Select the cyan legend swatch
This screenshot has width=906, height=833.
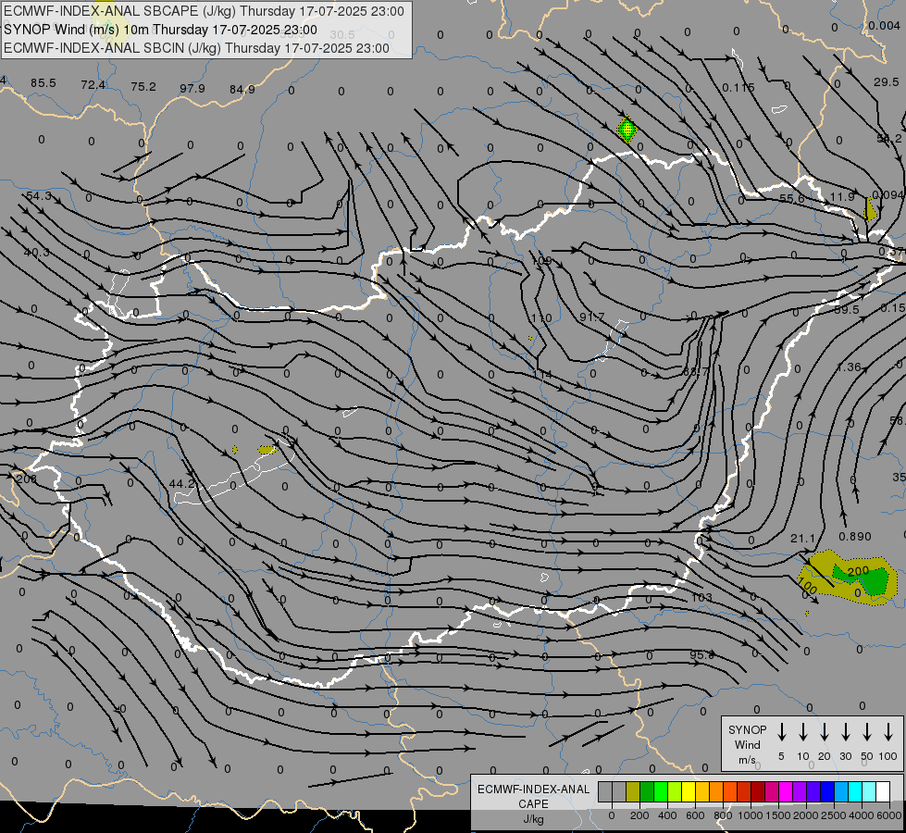854,791
